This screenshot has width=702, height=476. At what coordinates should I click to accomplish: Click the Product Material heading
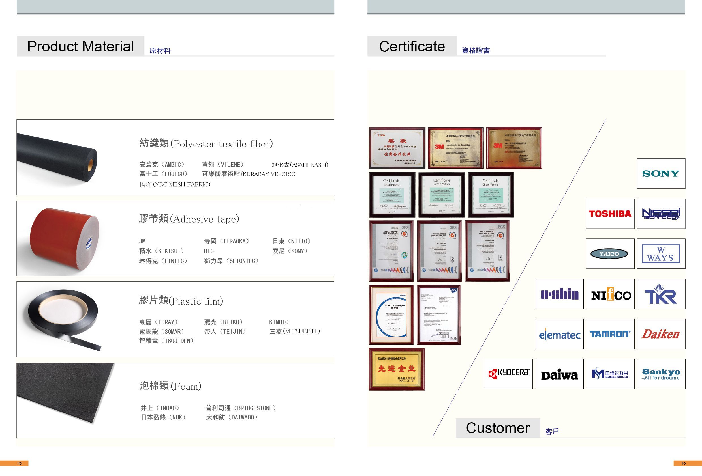point(80,46)
